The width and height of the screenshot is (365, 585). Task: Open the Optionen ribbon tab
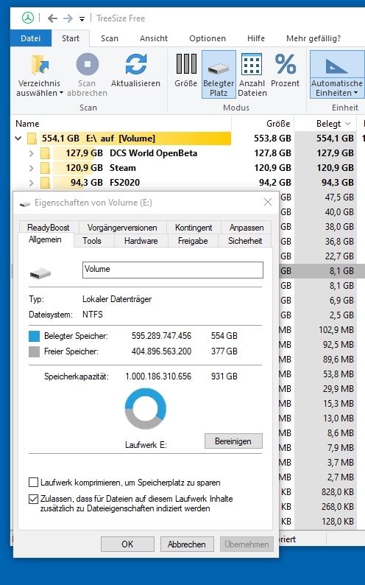208,38
